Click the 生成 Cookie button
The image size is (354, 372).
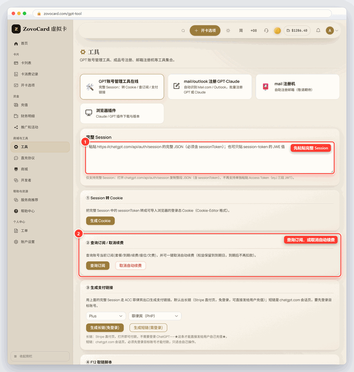point(100,221)
